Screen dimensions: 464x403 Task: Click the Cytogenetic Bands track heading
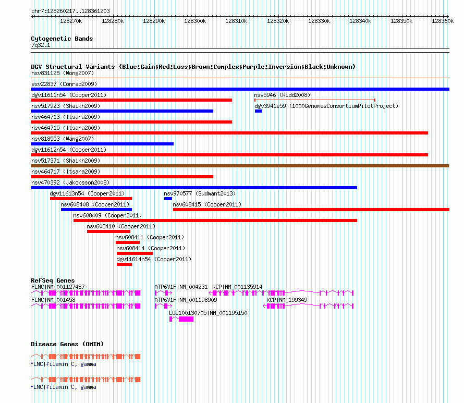click(x=62, y=39)
